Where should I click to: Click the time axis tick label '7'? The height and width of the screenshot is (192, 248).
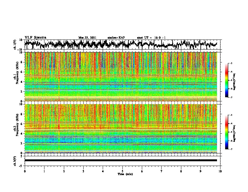point(162,171)
